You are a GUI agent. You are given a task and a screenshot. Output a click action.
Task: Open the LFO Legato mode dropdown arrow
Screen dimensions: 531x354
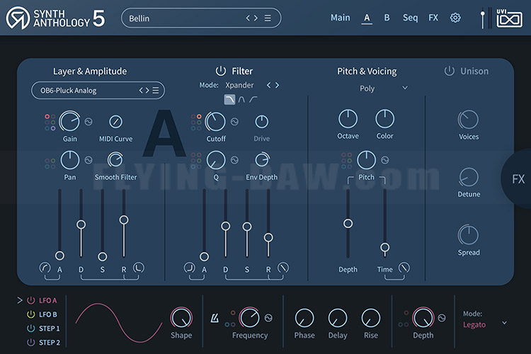pyautogui.click(x=505, y=323)
